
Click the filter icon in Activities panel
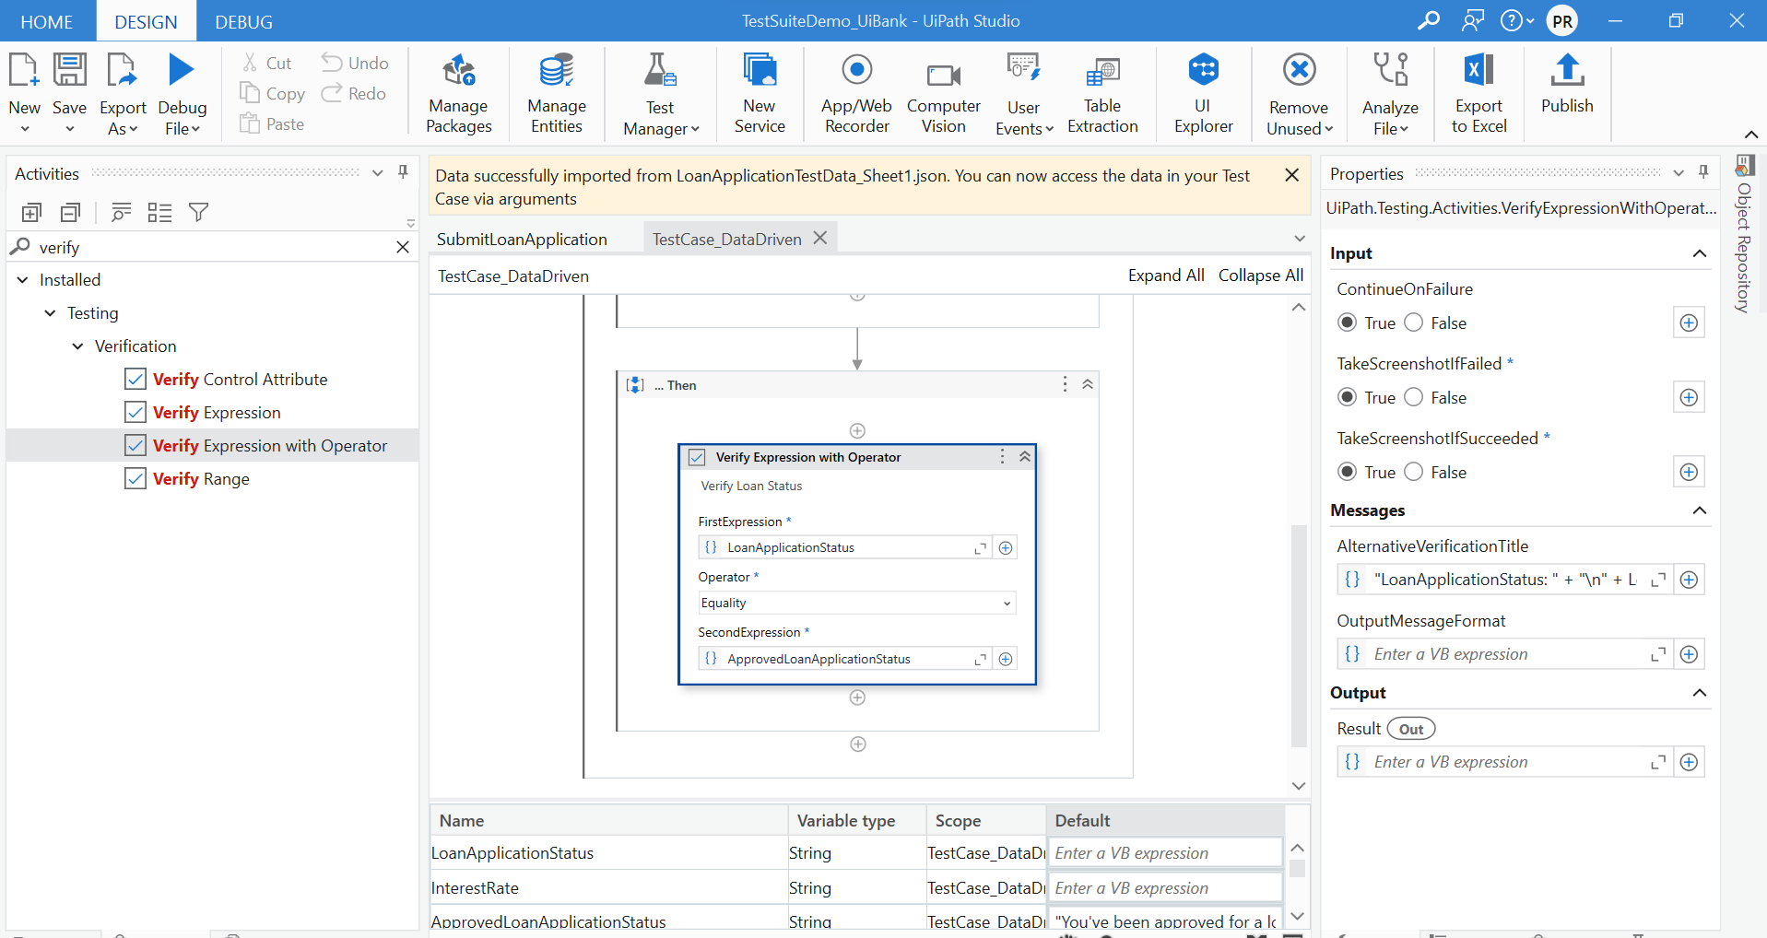pos(198,213)
